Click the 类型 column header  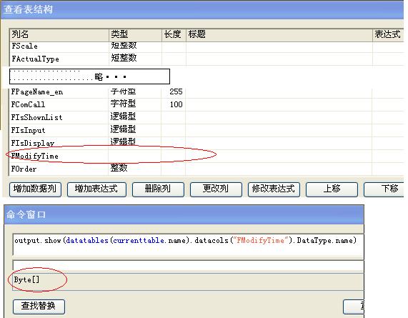coord(135,34)
